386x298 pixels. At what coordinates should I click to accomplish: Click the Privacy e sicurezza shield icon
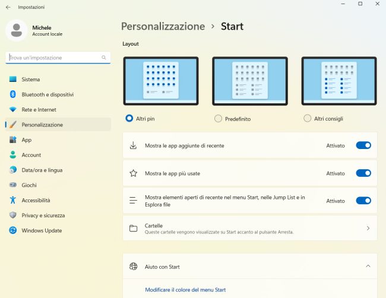tap(13, 215)
